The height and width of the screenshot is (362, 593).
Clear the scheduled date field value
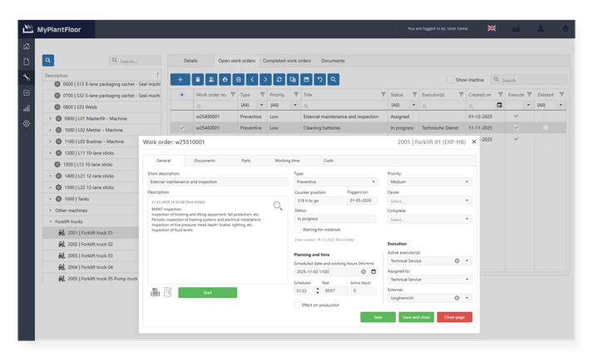point(363,271)
